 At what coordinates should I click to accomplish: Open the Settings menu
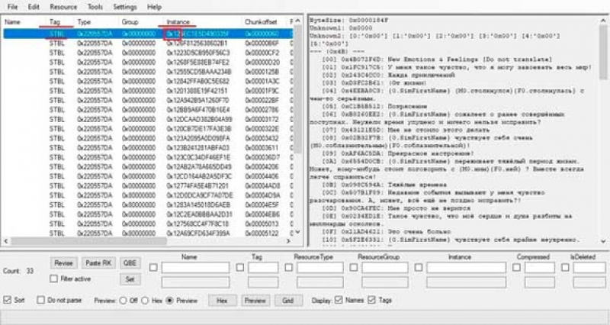[x=124, y=6]
